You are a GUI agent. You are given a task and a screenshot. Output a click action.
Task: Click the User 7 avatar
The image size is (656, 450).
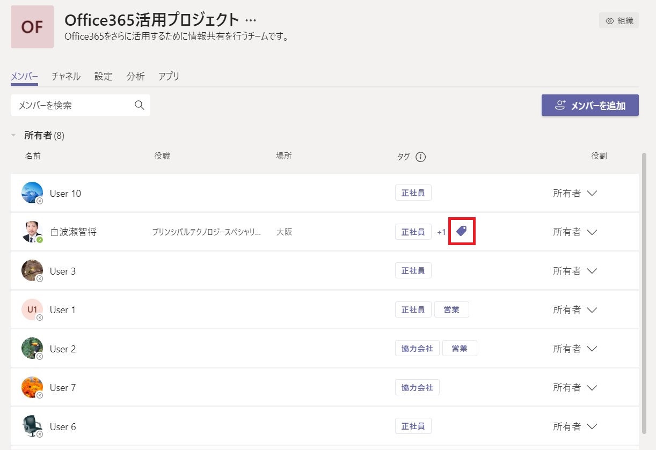click(32, 387)
